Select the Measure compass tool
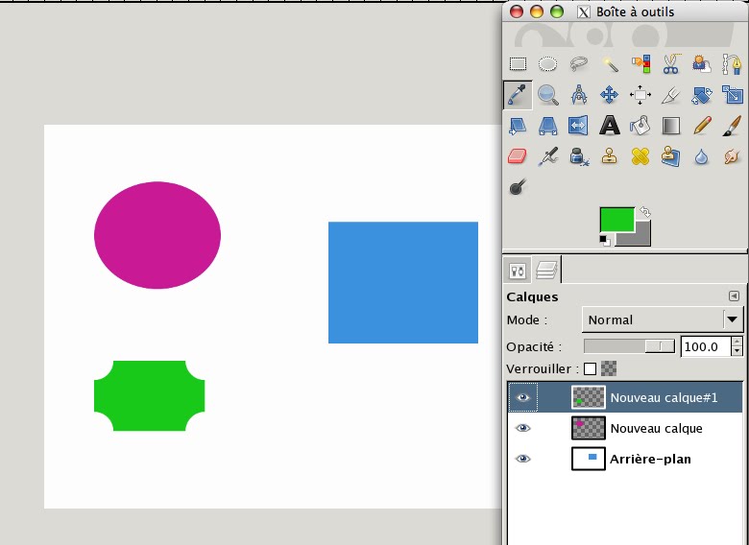This screenshot has height=545, width=749. [x=579, y=94]
